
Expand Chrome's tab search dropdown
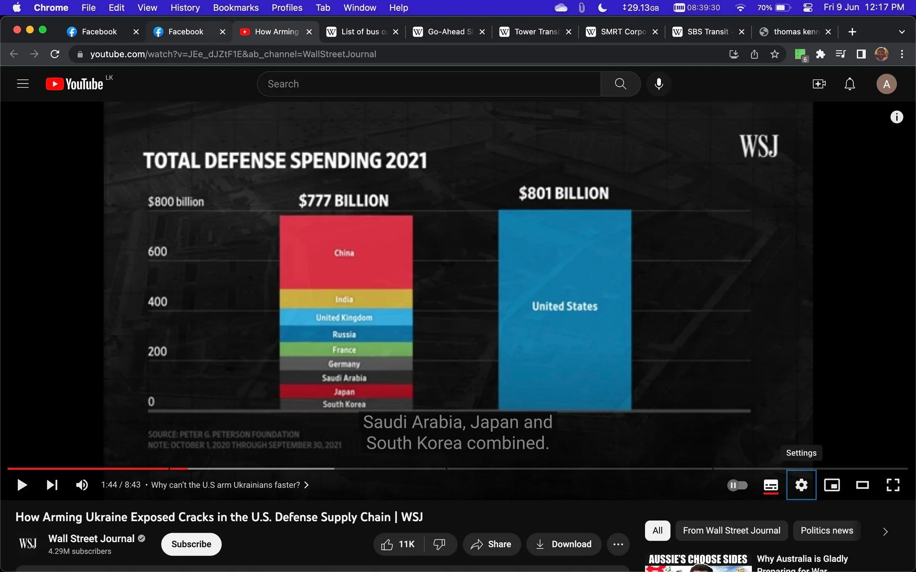(902, 32)
